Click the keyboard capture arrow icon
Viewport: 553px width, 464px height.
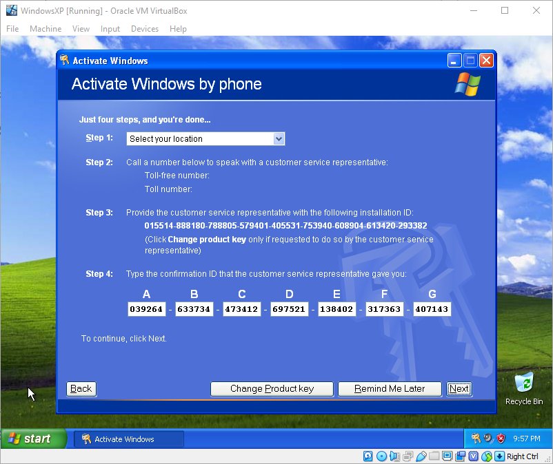click(499, 456)
